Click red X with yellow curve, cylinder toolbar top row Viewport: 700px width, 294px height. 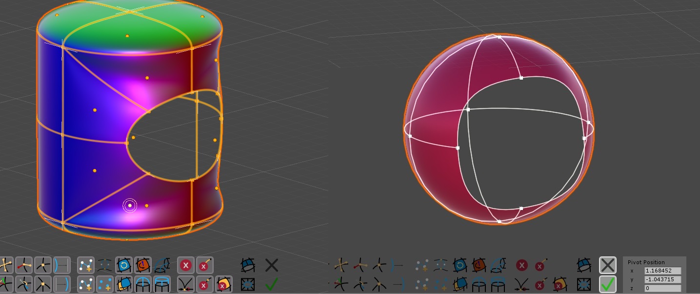[x=204, y=265]
